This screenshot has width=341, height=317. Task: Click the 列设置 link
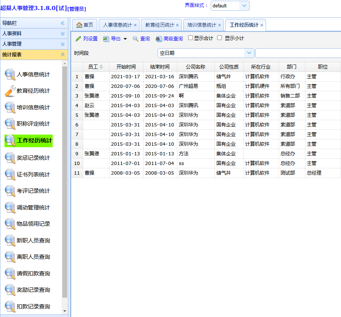90,39
